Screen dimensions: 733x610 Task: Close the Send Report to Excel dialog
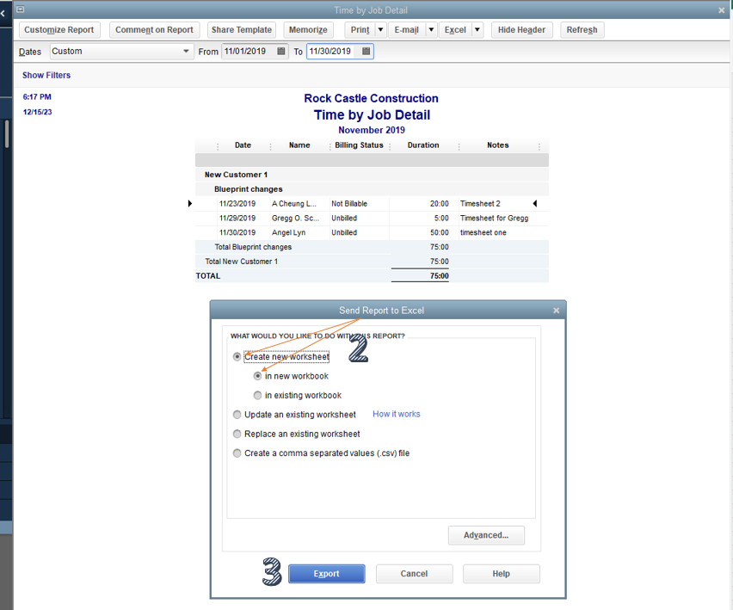coord(556,311)
